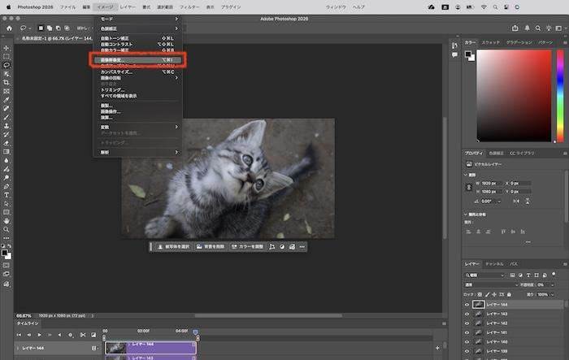Click the scissors split icon in the timeline
This screenshot has height=360, width=569.
click(83, 334)
